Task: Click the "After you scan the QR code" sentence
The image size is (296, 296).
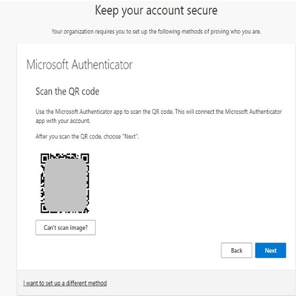Action: pyautogui.click(x=87, y=136)
